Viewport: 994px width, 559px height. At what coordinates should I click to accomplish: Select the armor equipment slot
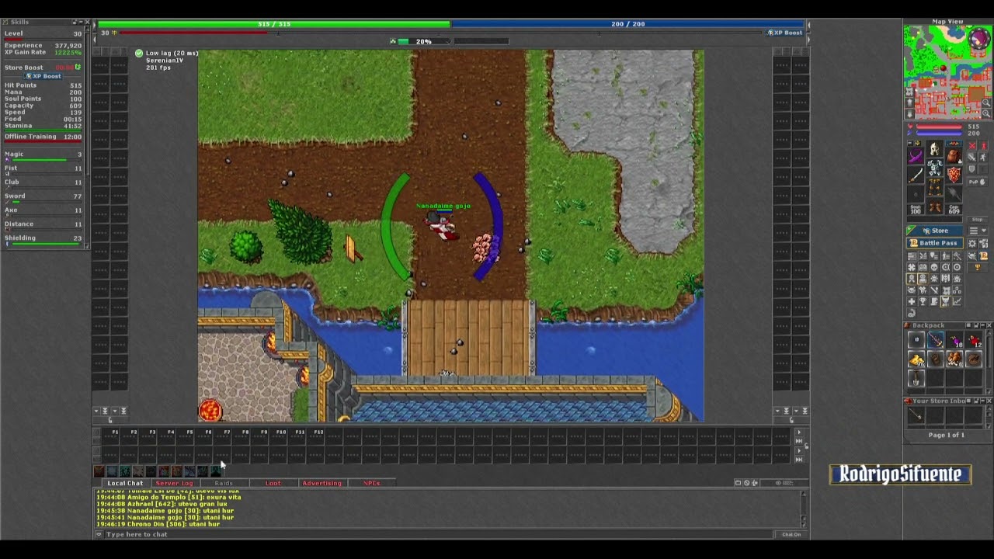(x=935, y=168)
